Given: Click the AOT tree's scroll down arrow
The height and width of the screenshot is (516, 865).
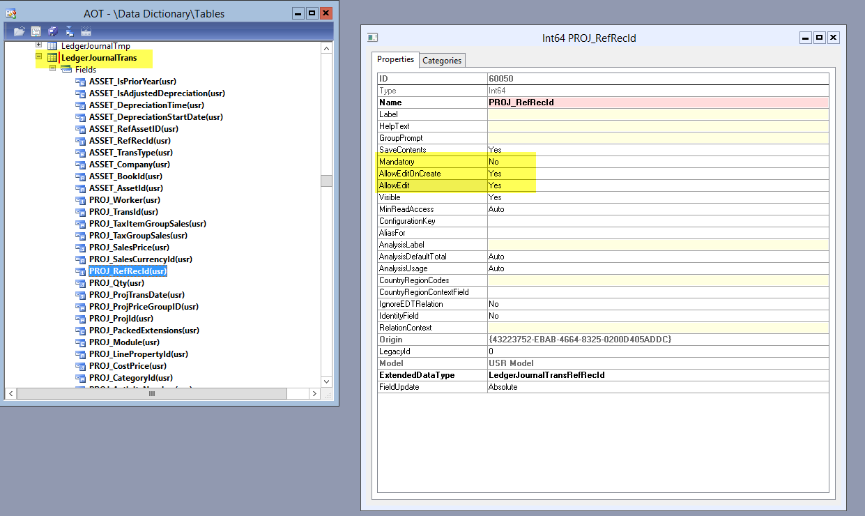Looking at the screenshot, I should coord(326,383).
